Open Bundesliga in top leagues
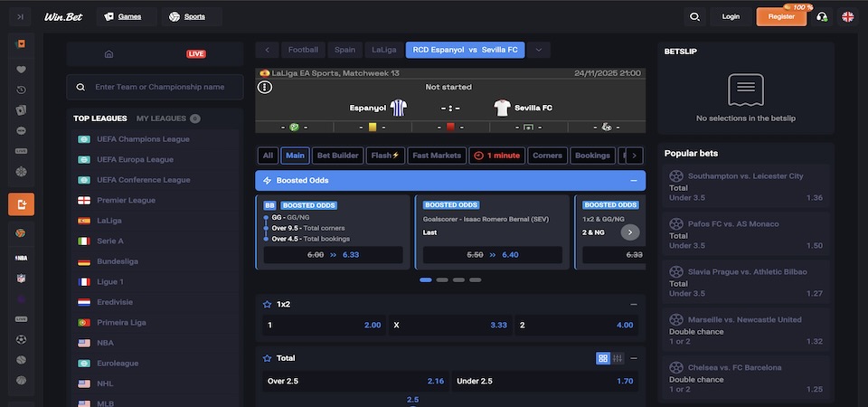The image size is (868, 407). pos(155,261)
